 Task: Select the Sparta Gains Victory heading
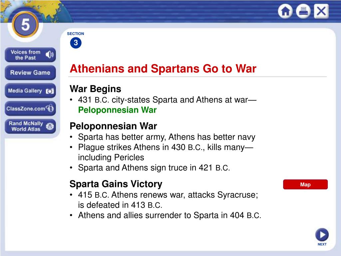coord(116,184)
